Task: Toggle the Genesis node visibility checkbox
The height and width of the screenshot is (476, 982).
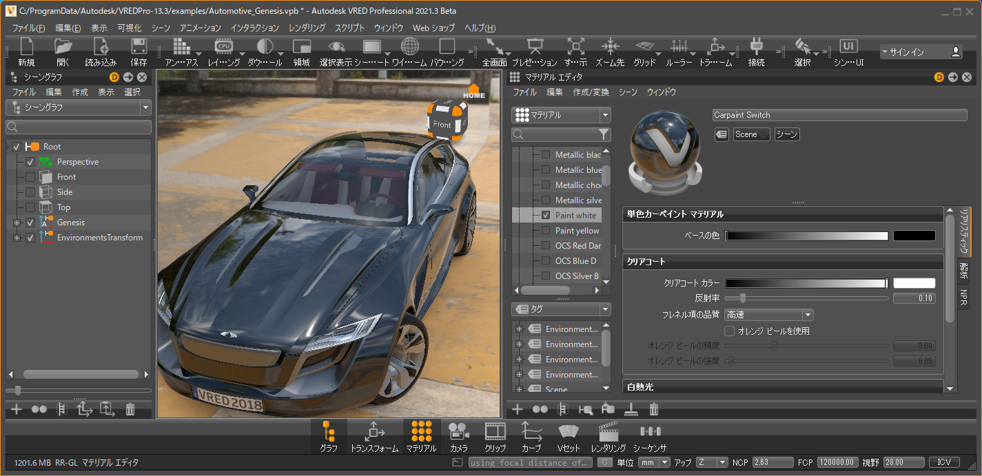Action: click(30, 223)
